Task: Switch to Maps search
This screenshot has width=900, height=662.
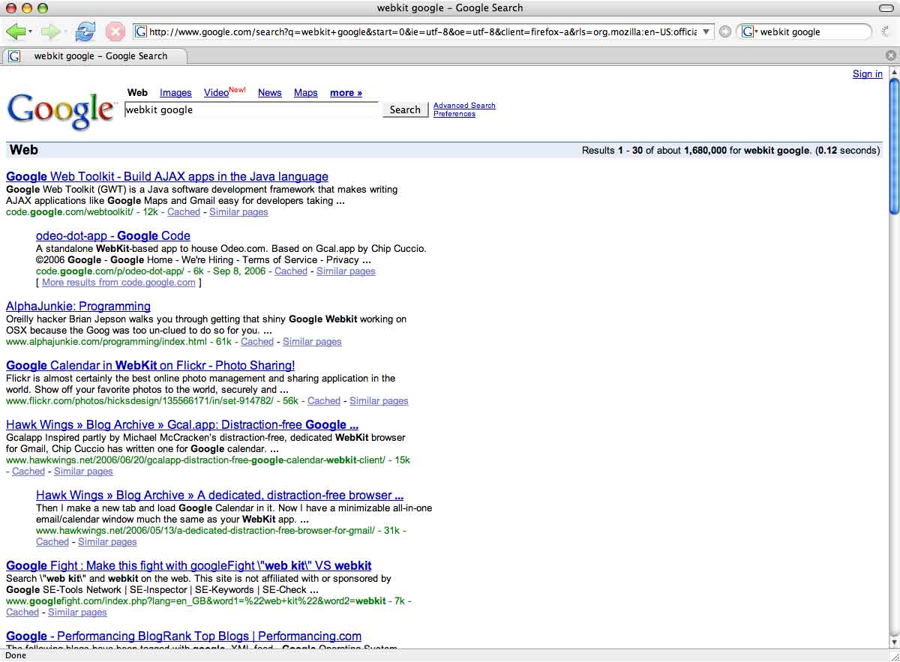Action: coord(306,93)
